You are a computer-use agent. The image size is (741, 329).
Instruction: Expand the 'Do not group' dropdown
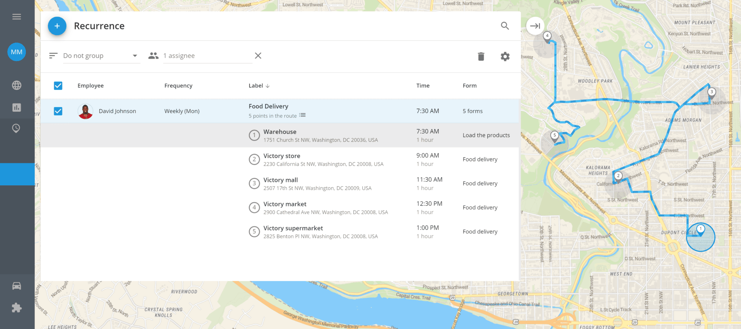pos(101,56)
